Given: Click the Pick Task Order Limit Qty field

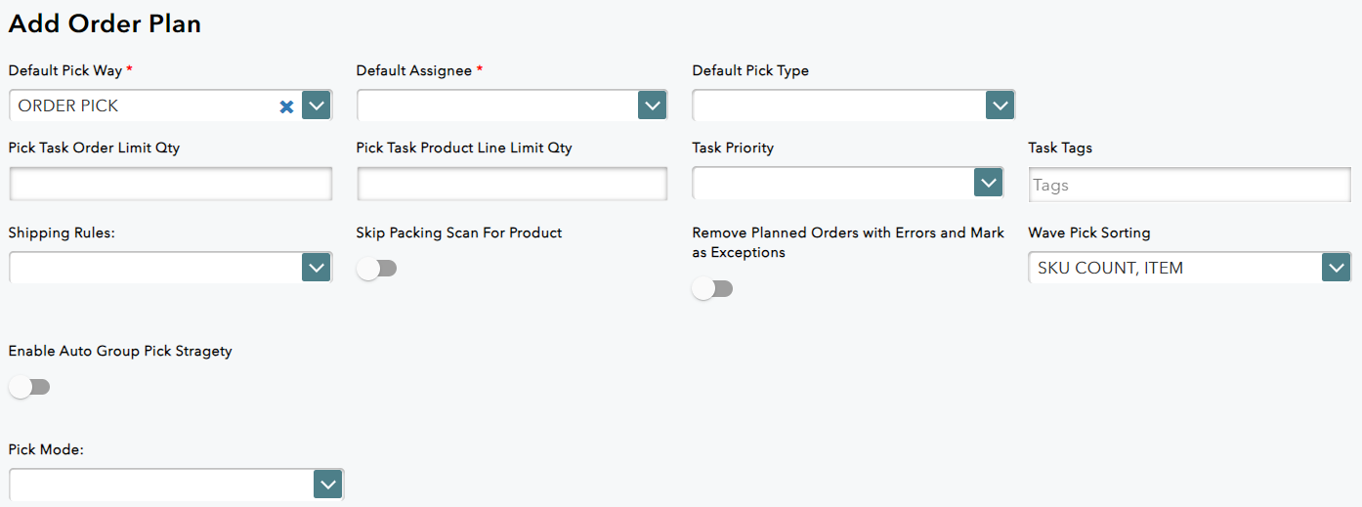Looking at the screenshot, I should click(171, 184).
